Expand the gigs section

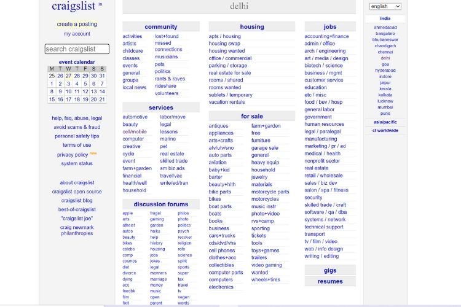[330, 270]
